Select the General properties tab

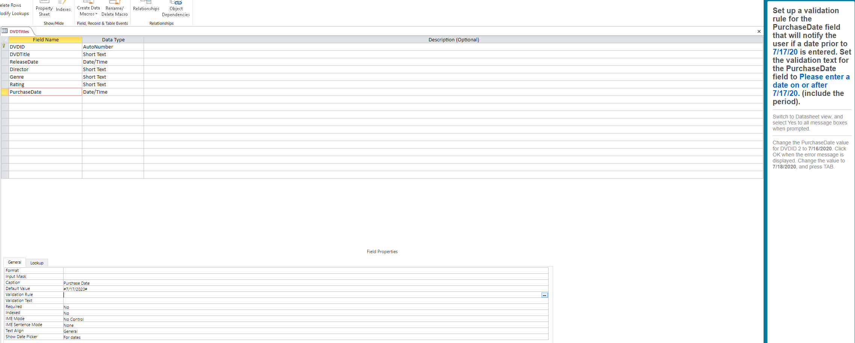(14, 262)
